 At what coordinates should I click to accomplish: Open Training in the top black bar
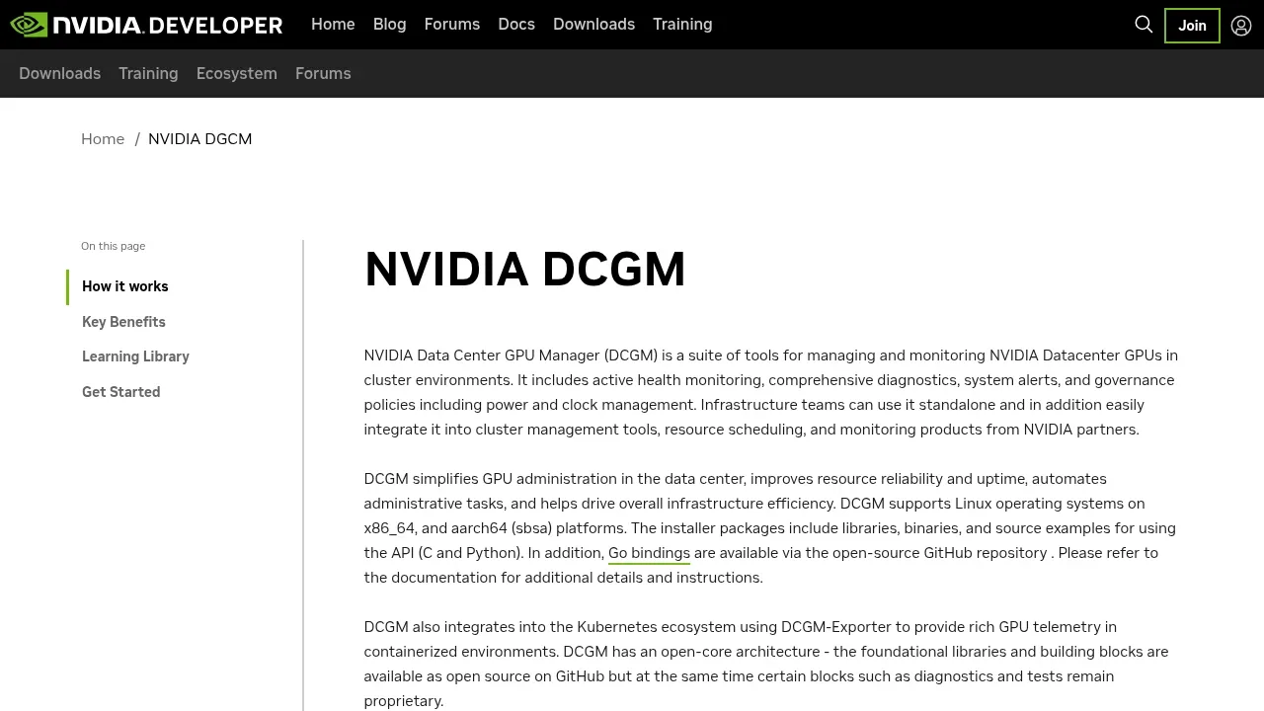click(x=682, y=25)
